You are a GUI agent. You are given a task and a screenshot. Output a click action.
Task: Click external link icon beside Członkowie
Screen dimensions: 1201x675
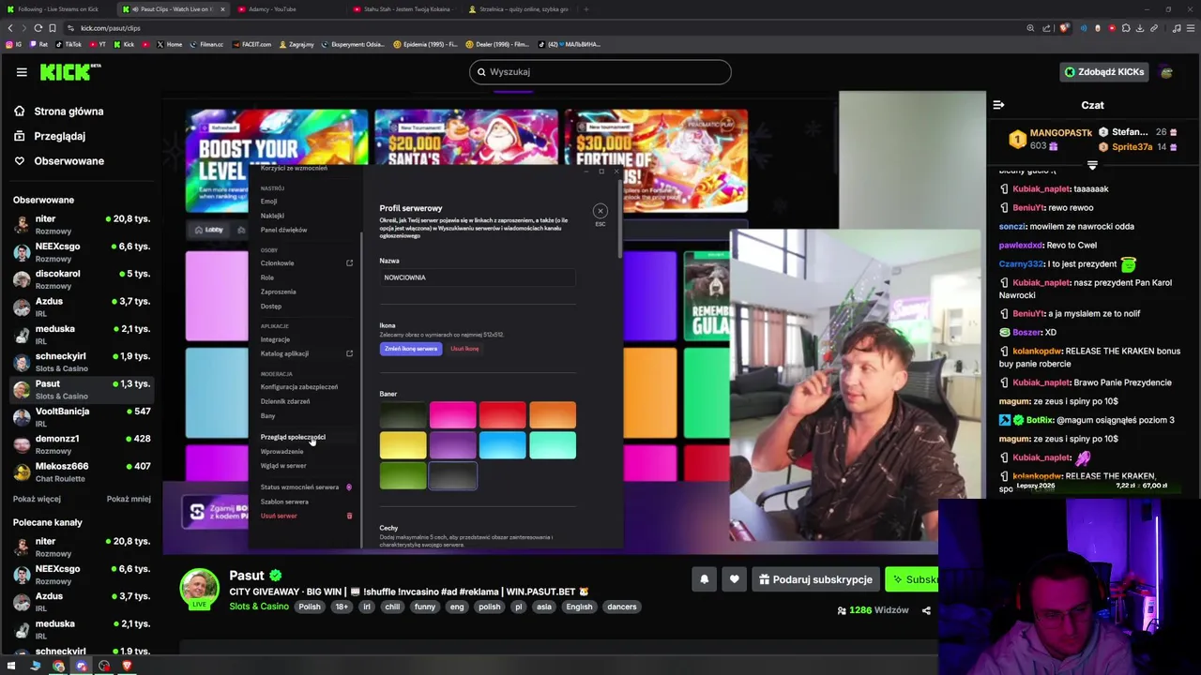(x=349, y=263)
